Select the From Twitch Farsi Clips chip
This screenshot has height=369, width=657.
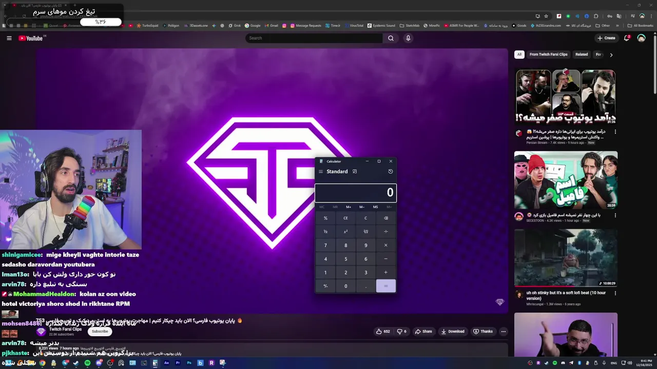549,54
